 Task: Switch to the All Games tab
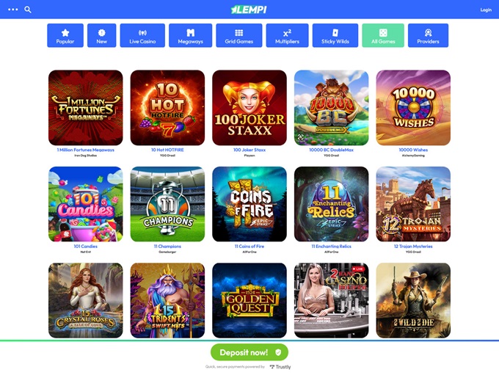[x=383, y=35]
